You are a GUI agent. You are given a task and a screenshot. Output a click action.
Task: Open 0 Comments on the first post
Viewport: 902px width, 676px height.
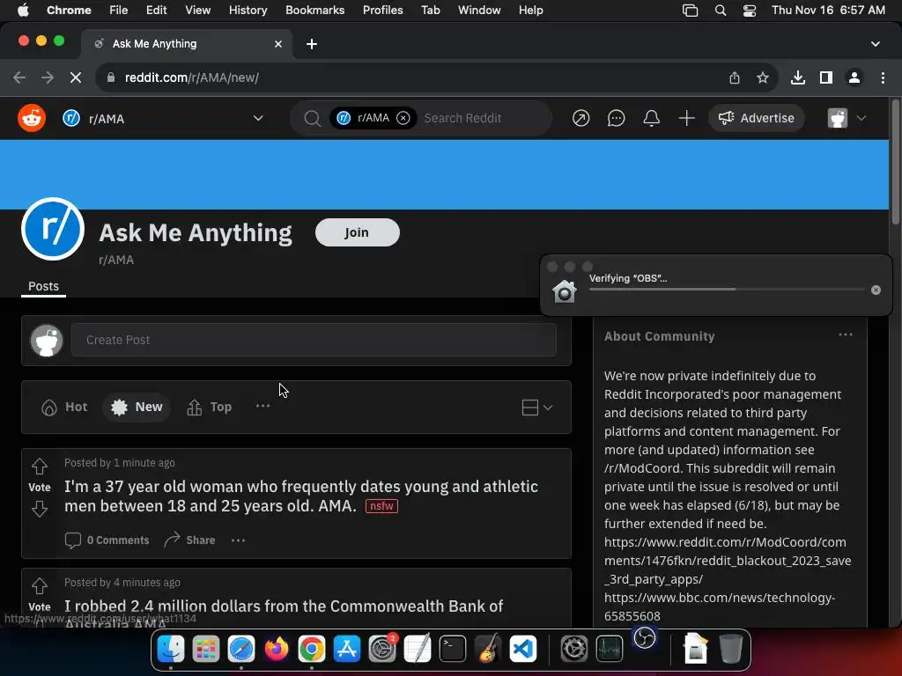107,540
